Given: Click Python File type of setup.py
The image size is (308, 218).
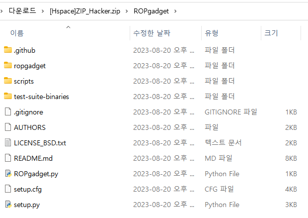Looking at the screenshot, I should [x=222, y=205].
